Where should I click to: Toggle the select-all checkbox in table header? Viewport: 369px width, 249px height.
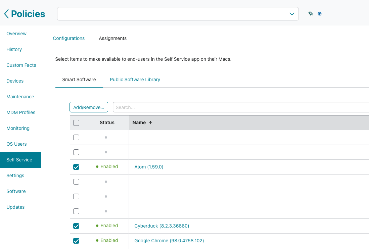[x=76, y=123]
